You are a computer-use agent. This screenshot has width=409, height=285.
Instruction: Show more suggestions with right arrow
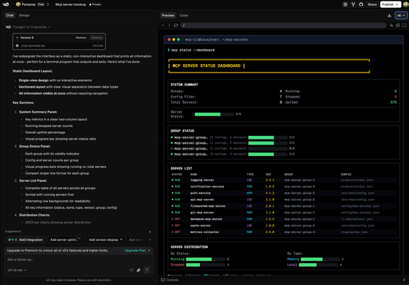tap(149, 239)
